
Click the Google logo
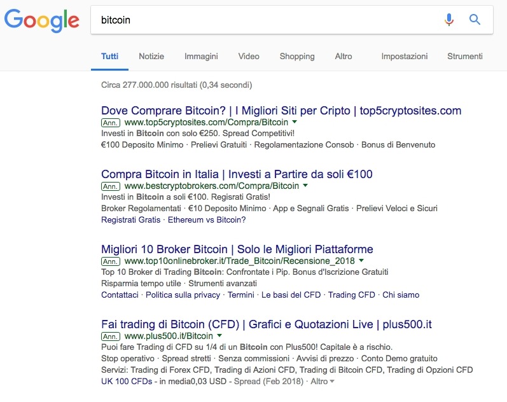(x=41, y=20)
